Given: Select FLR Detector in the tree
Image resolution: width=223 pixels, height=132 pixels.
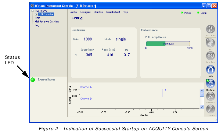Looking at the screenshot, I should pyautogui.click(x=46, y=14).
